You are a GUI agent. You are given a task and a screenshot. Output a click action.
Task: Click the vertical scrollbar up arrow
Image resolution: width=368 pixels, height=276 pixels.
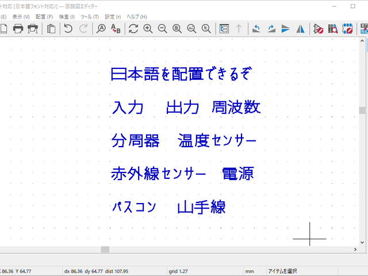(362, 41)
